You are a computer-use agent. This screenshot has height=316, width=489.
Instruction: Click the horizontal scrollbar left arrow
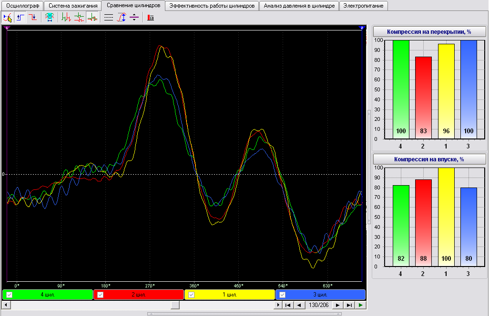[6, 305]
